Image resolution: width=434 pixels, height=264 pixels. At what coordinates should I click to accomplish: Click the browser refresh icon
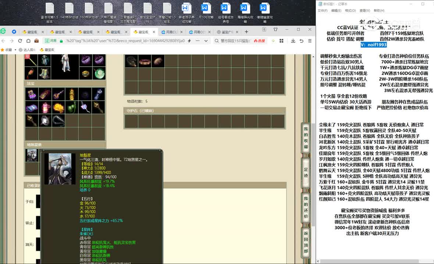point(20,41)
